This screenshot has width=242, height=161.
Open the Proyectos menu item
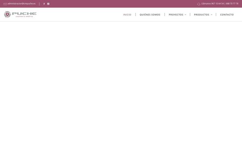[x=176, y=14]
